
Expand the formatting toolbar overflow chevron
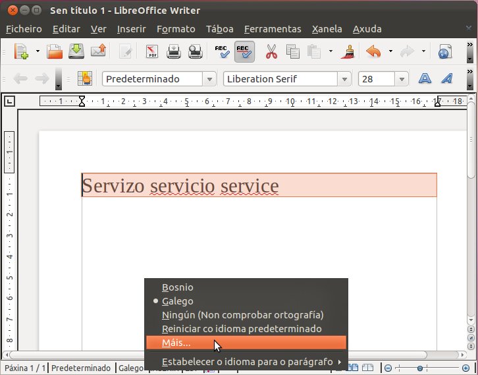pos(469,72)
